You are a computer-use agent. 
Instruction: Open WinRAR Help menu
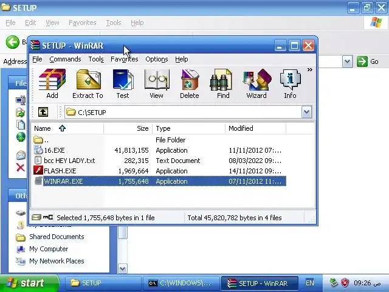click(x=182, y=59)
